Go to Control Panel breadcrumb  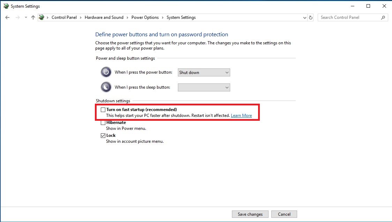click(x=64, y=17)
